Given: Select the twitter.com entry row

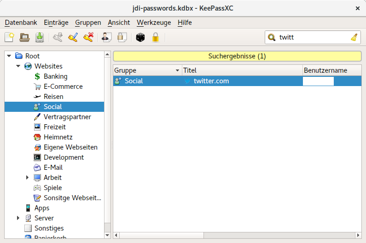Looking at the screenshot, I should click(237, 81).
